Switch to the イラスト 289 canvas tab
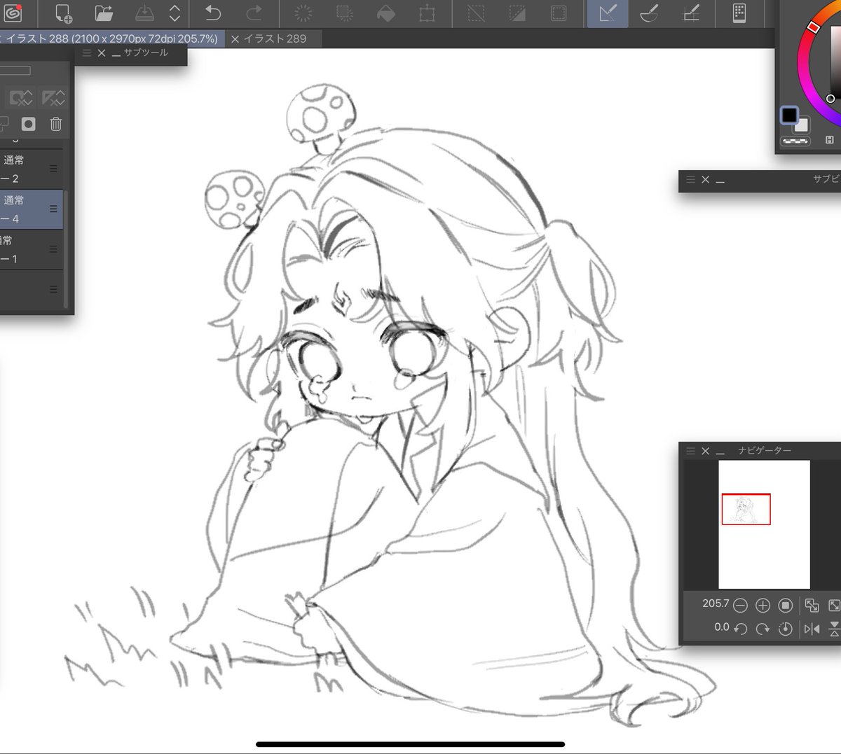 [275, 39]
